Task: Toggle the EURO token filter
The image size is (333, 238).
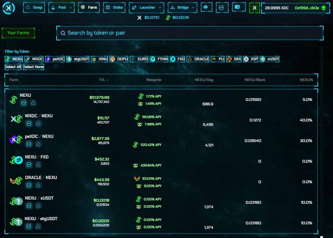Action: point(139,59)
